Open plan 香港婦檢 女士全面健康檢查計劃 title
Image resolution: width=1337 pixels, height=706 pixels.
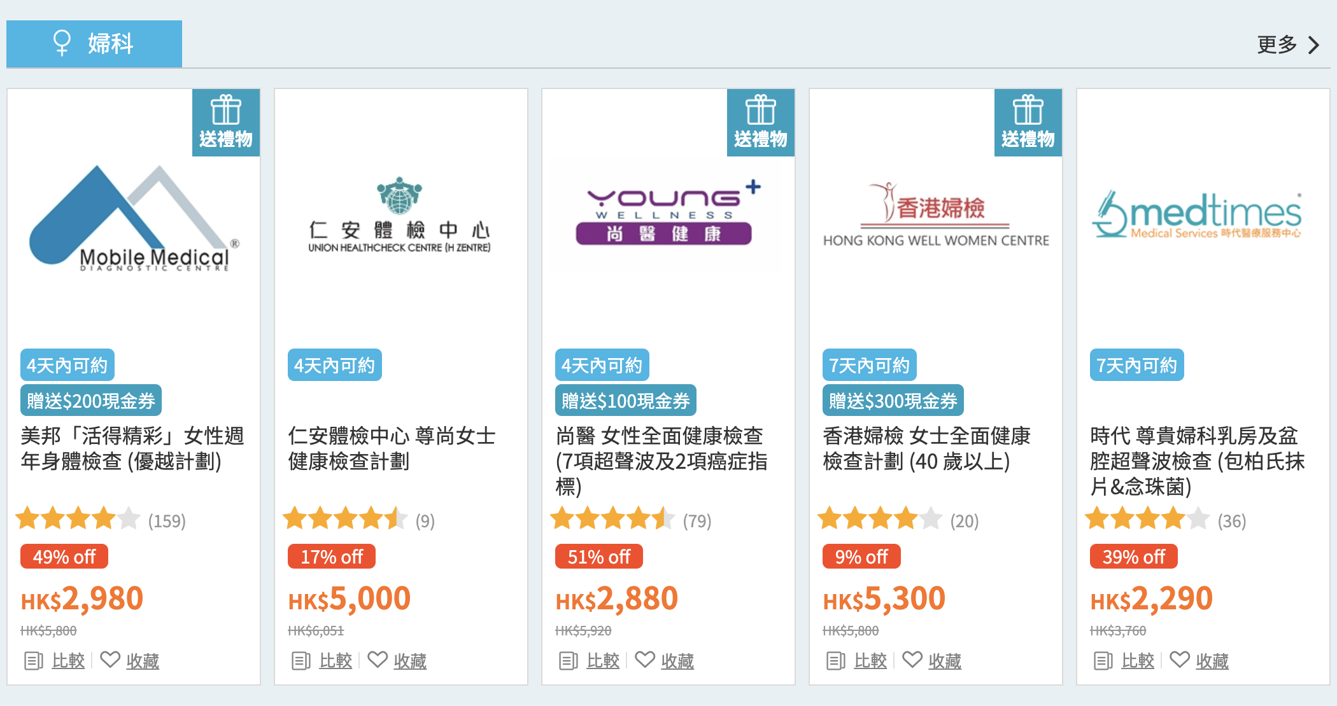pyautogui.click(x=926, y=448)
